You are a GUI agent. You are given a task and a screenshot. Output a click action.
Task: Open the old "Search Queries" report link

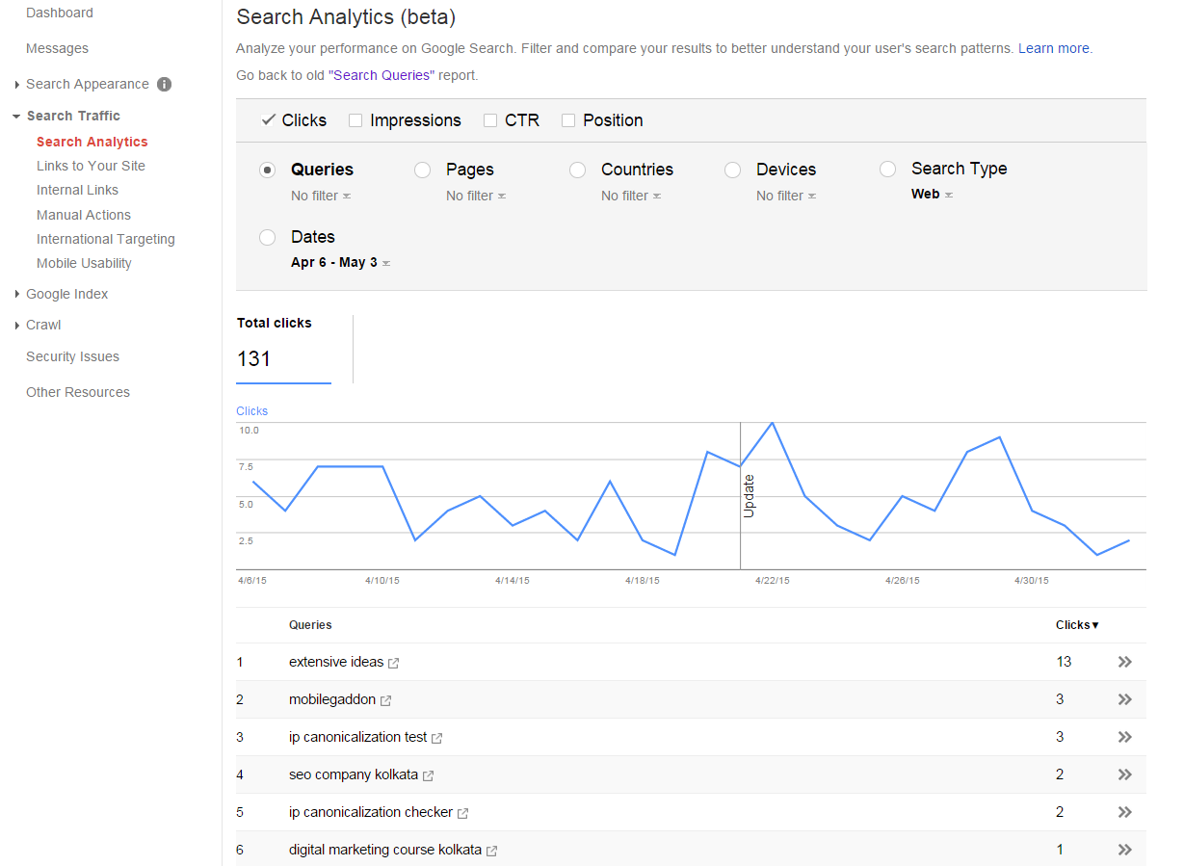[381, 75]
